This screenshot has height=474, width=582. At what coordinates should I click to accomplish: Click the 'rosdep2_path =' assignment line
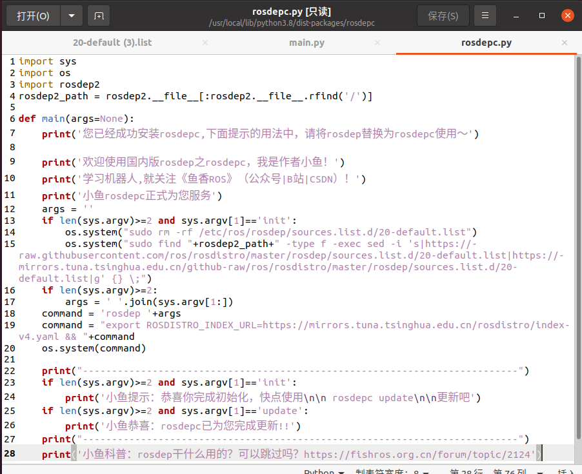point(196,96)
